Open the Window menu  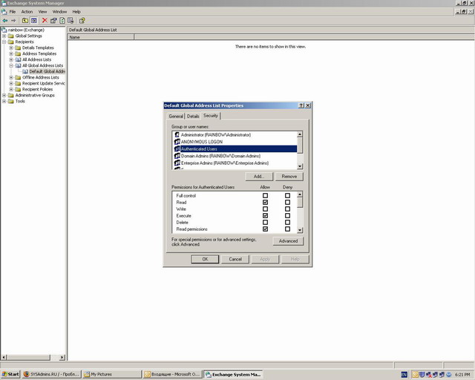(59, 12)
